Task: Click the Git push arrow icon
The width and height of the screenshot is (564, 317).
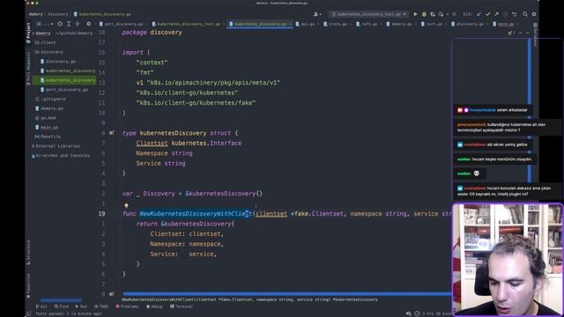Action: tap(496, 14)
